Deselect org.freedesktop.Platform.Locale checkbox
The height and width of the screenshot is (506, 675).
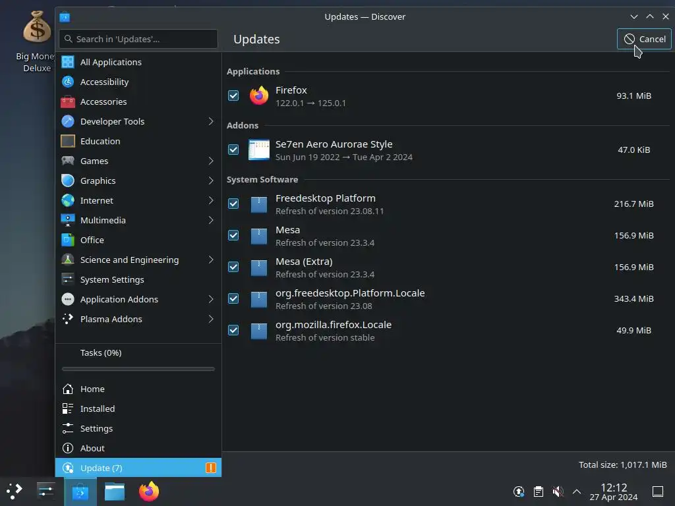(x=233, y=299)
